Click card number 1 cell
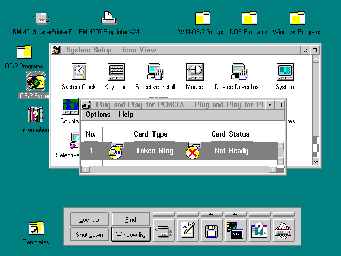Viewport: 341px width, 256px height. click(91, 150)
